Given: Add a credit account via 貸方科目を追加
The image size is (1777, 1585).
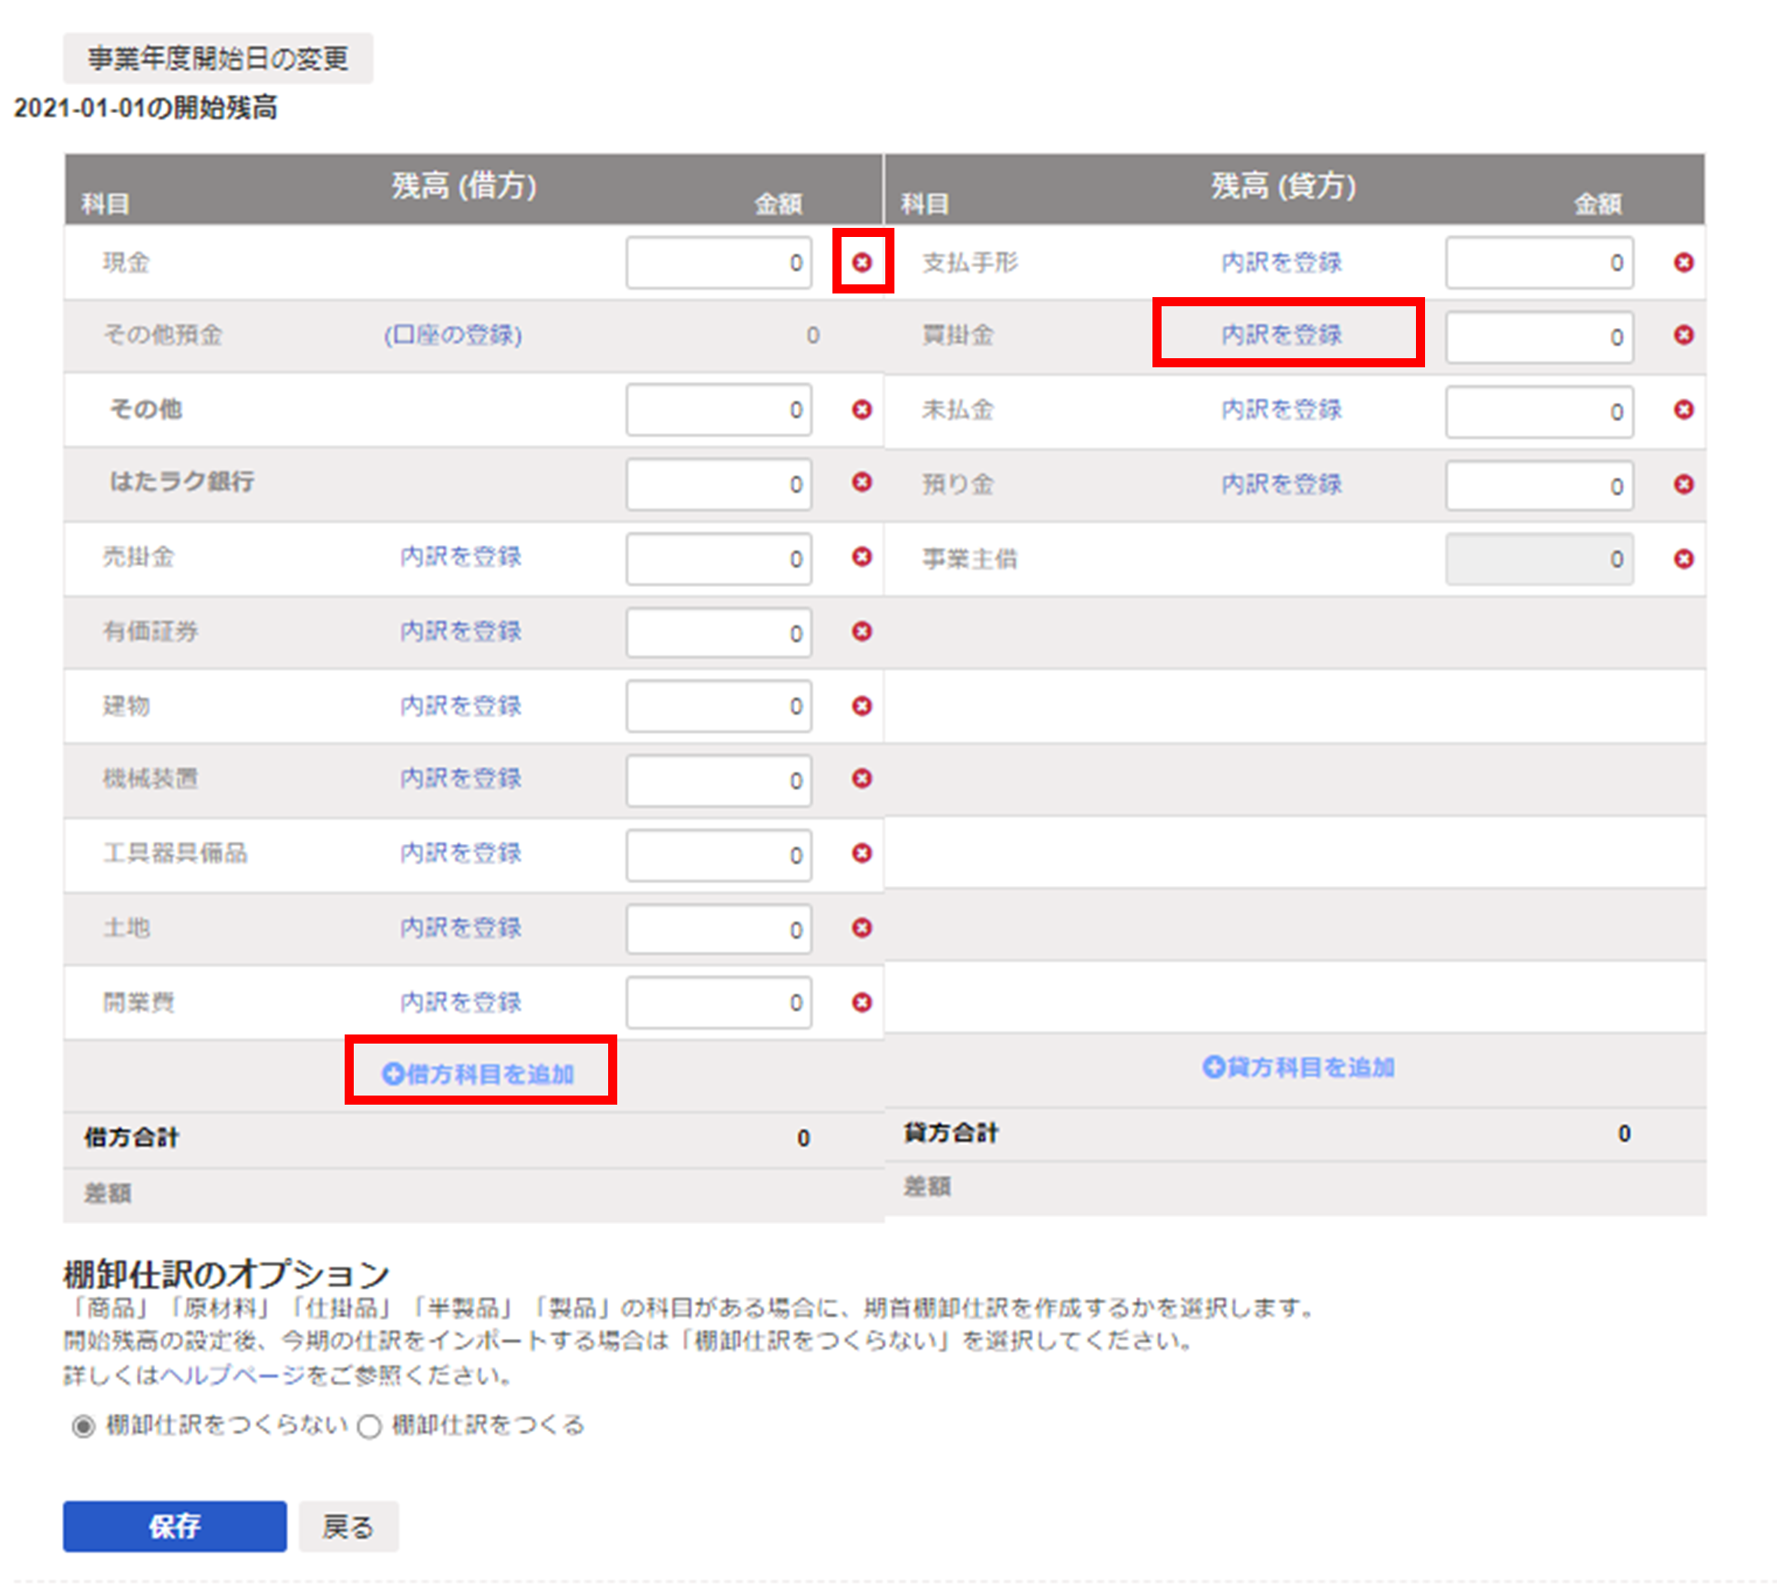Looking at the screenshot, I should click(1298, 1067).
